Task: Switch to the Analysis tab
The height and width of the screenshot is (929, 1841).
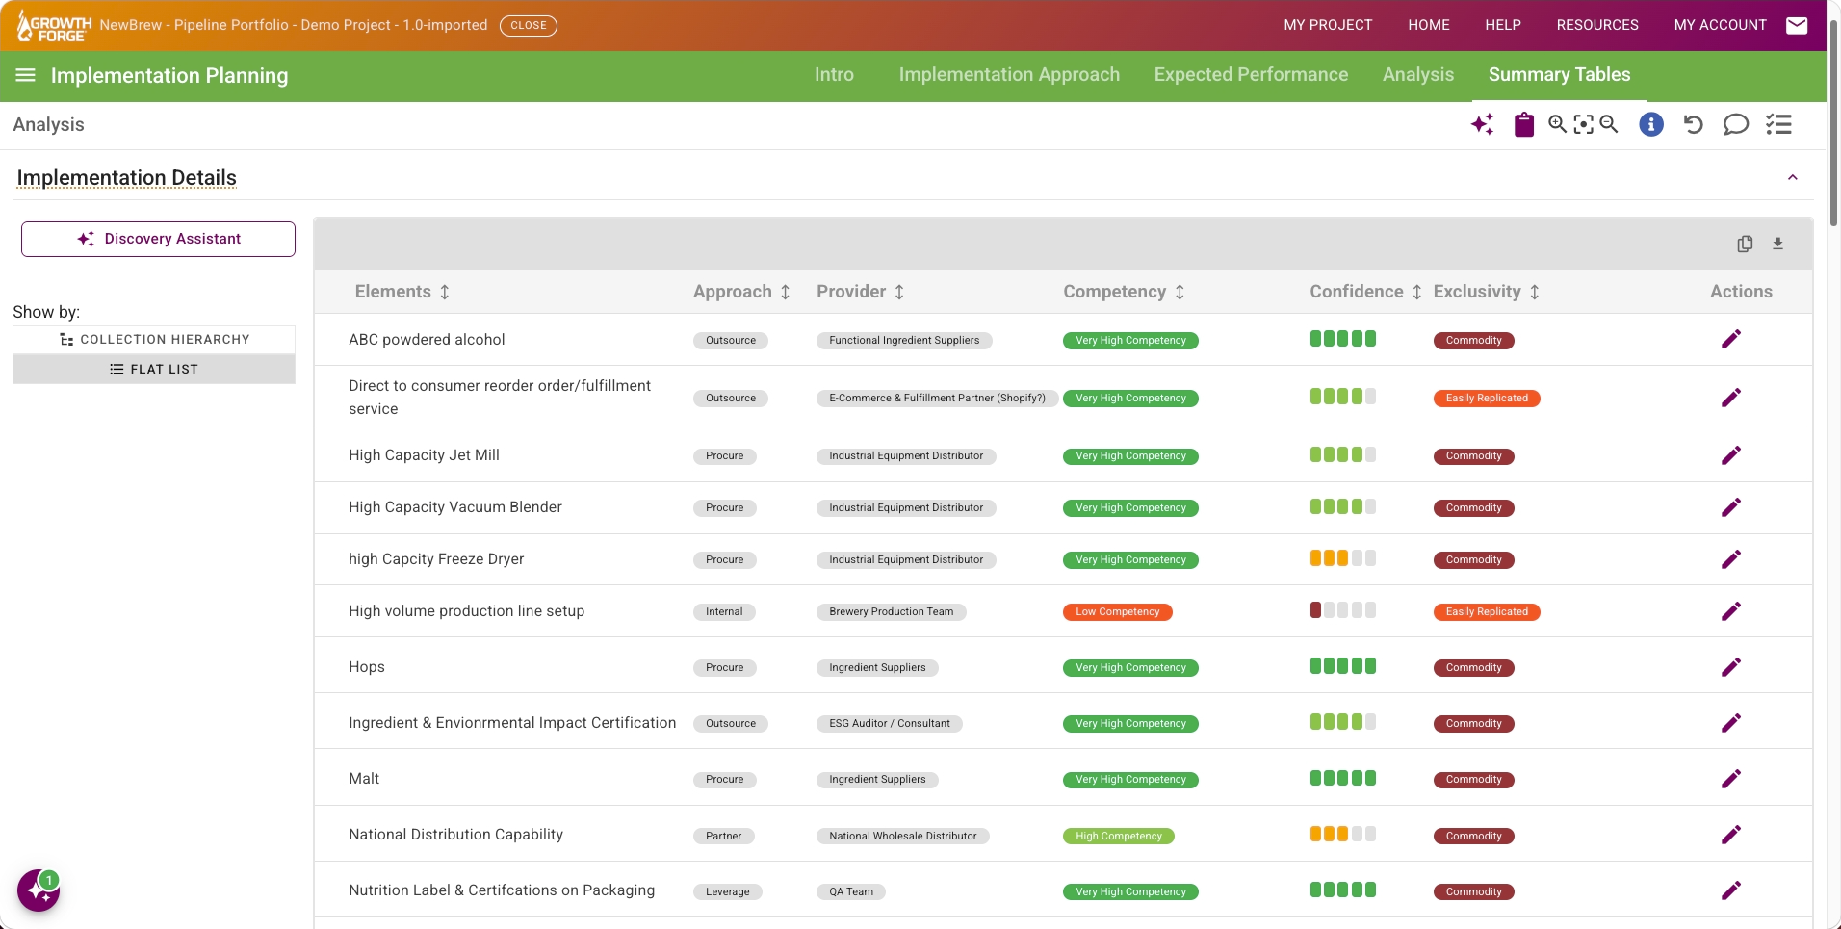Action: pyautogui.click(x=1418, y=75)
